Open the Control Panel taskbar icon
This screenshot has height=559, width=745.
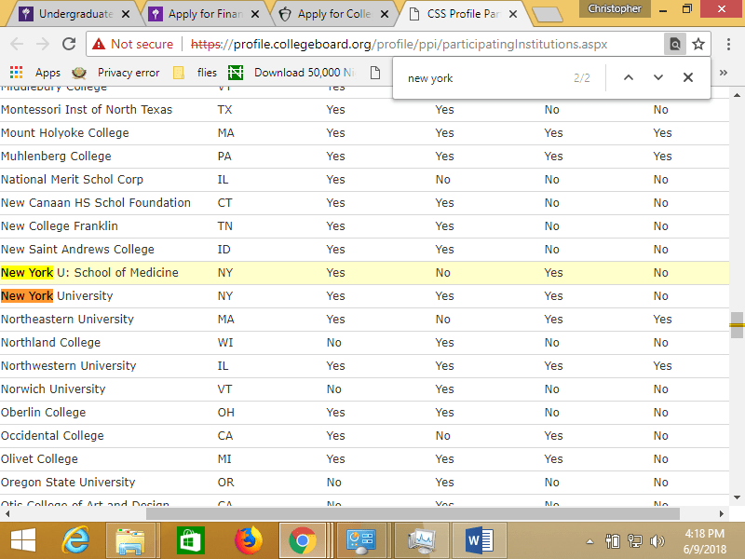click(361, 540)
